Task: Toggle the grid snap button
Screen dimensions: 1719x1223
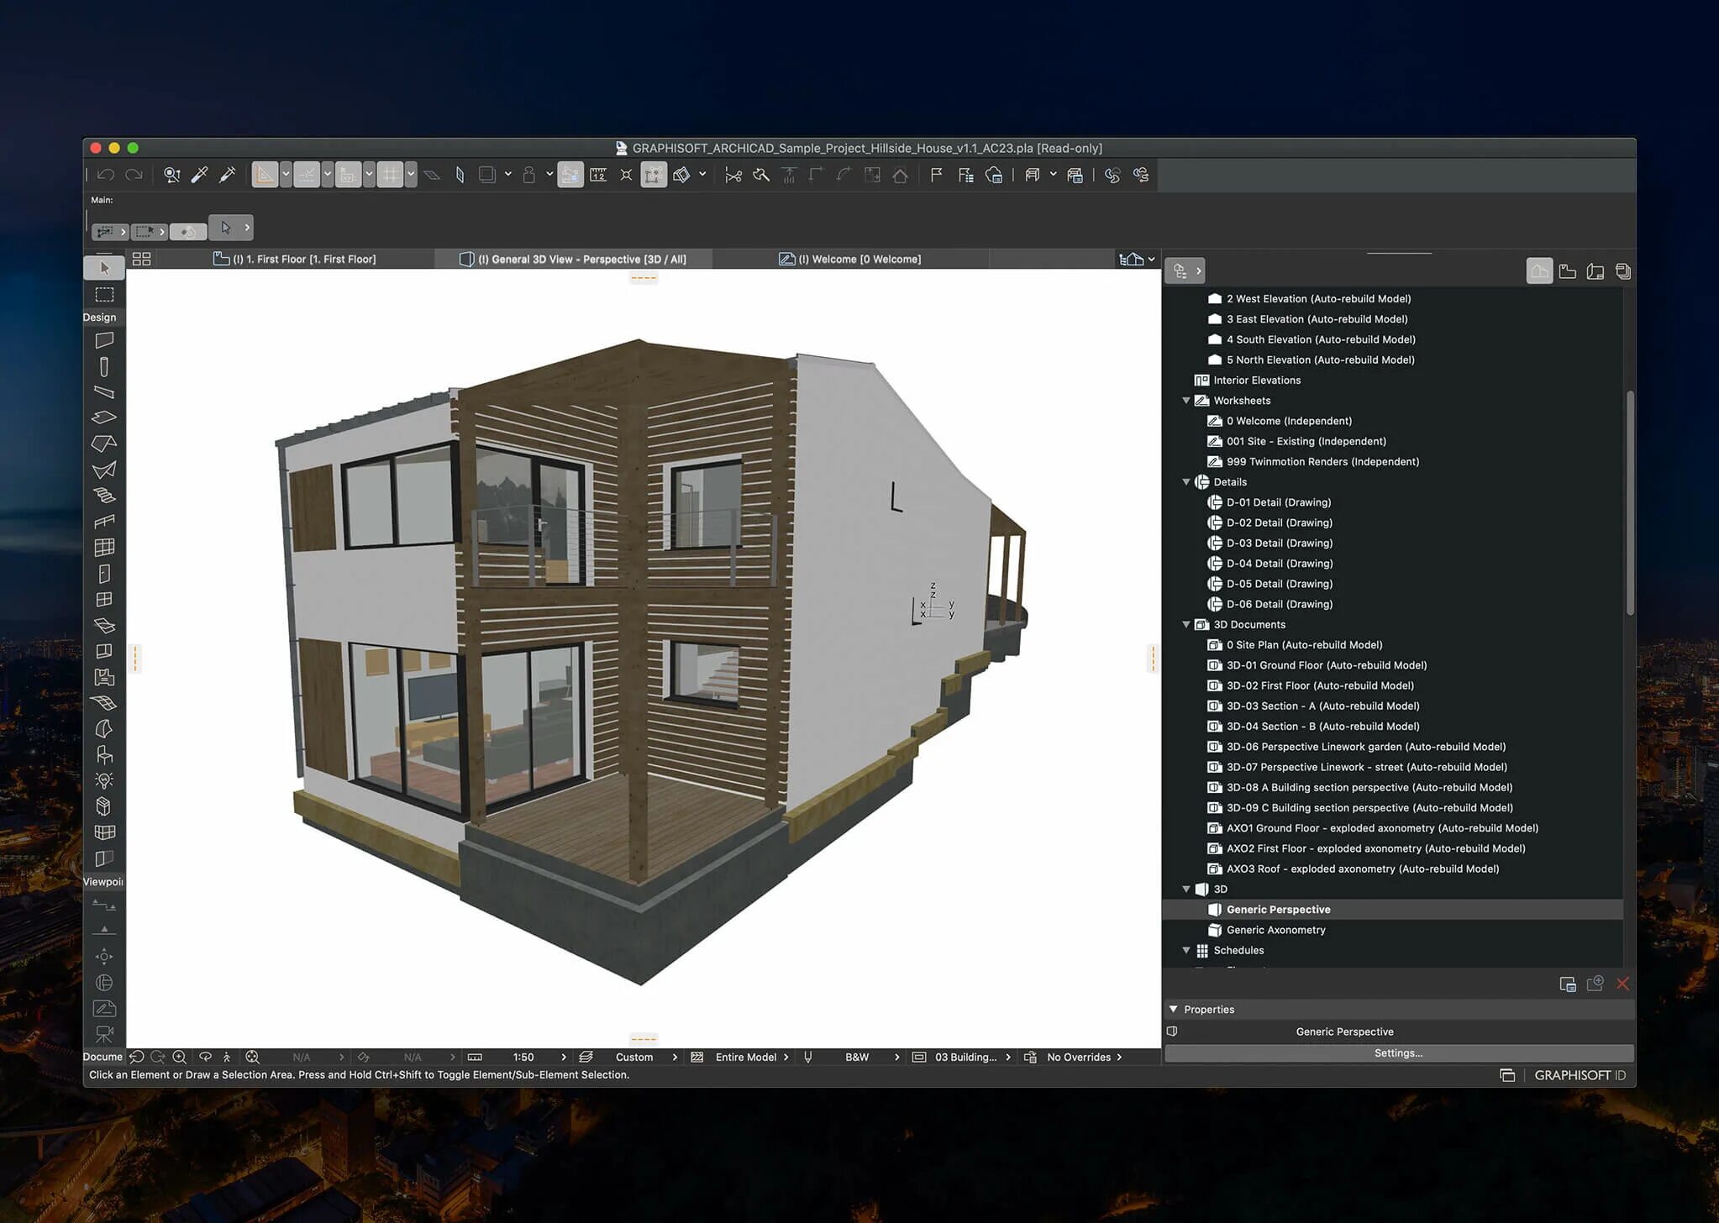Action: click(x=390, y=175)
